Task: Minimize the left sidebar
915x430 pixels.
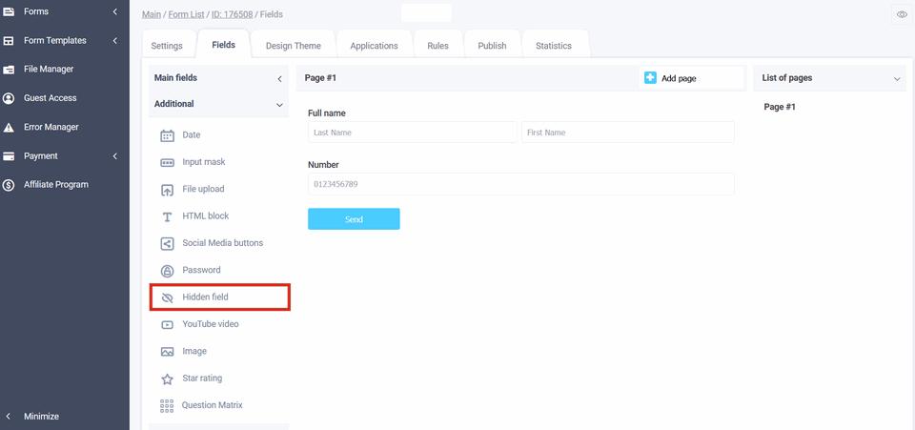Action: point(41,416)
